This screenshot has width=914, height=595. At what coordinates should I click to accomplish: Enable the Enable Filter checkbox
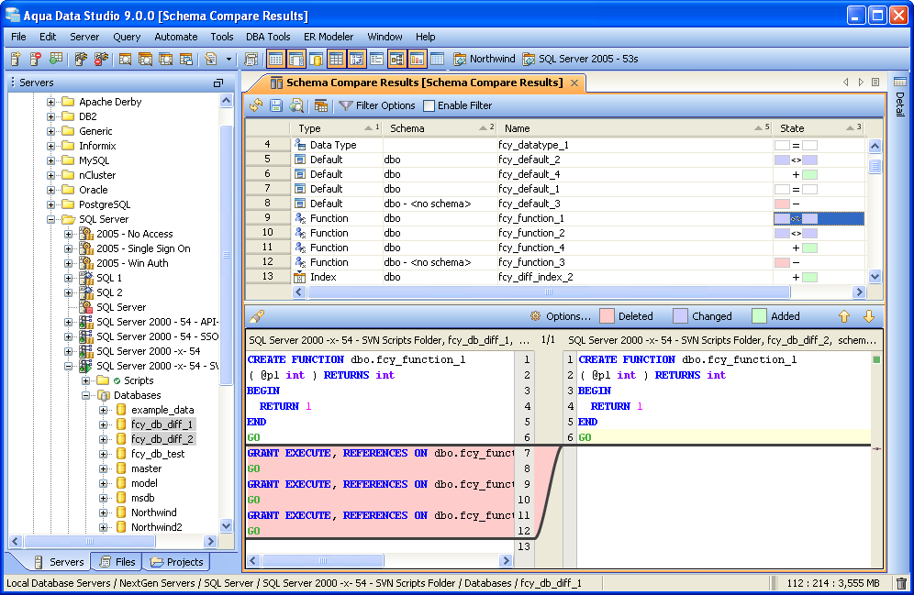[429, 105]
